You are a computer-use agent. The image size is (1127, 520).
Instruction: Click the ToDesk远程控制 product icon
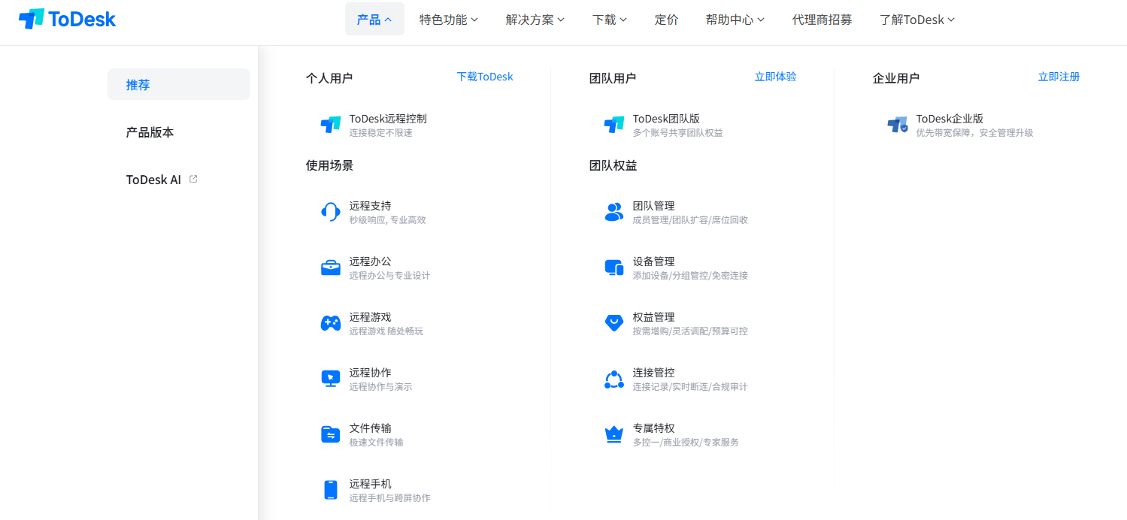pos(331,125)
